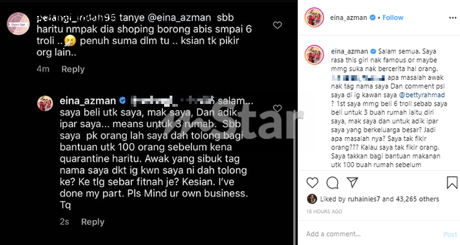Save post with bookmark icon
The width and height of the screenshot is (460, 245).
tap(452, 183)
